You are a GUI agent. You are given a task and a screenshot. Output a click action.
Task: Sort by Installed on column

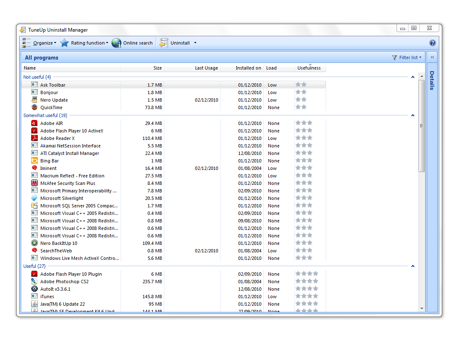242,68
